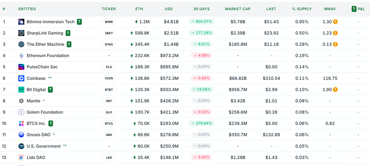Click the Gnosis DAO logo icon
This screenshot has width=370, height=166.
[x=21, y=135]
